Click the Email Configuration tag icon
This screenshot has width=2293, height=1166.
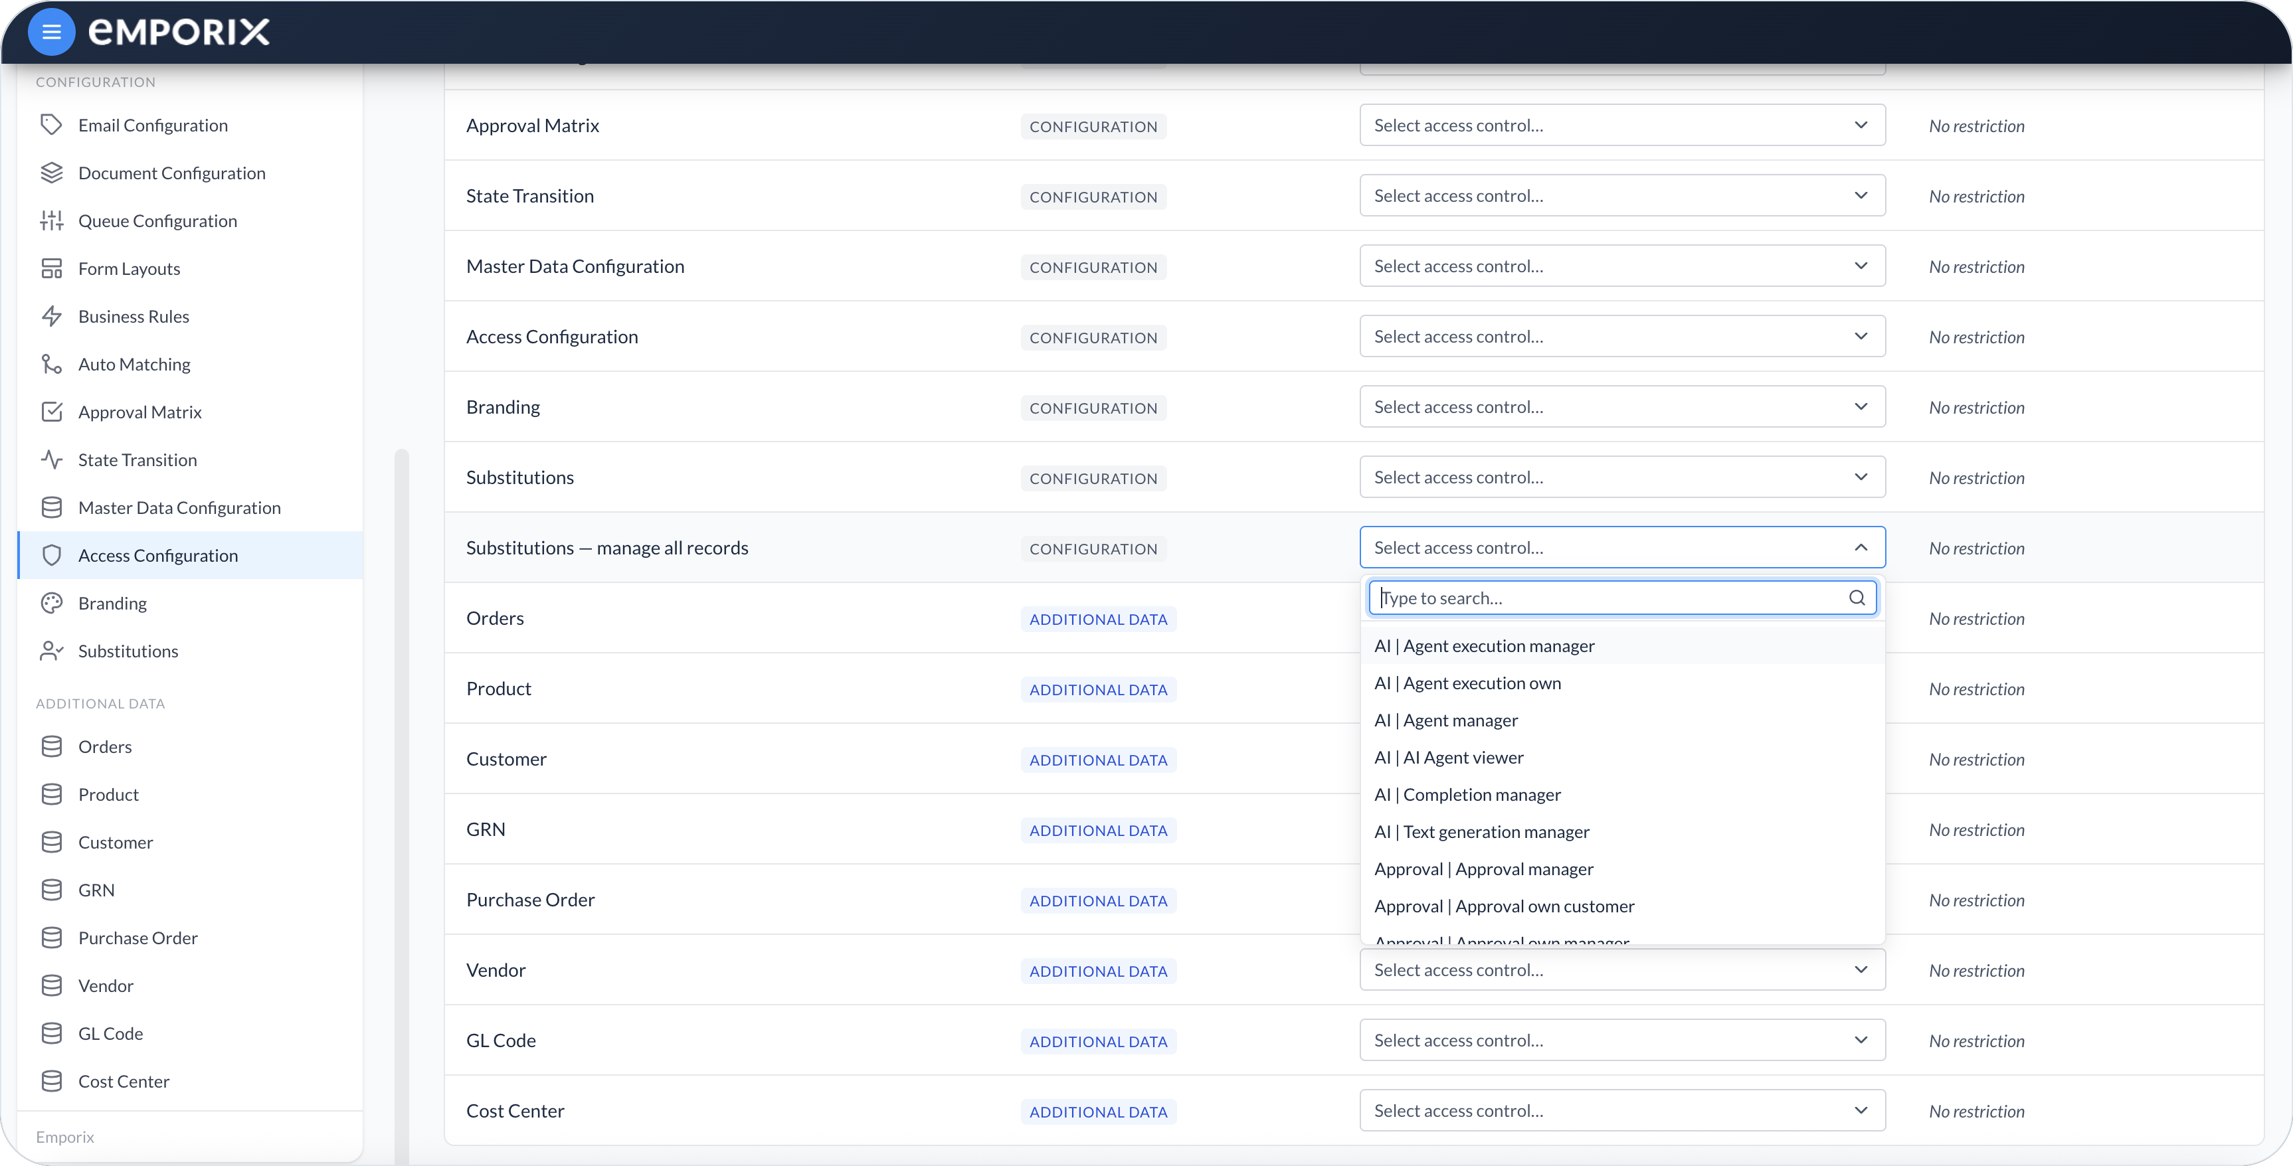click(52, 125)
